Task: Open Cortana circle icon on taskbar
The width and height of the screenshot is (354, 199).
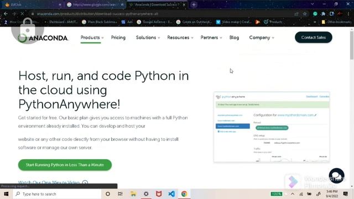Action: click(x=108, y=194)
